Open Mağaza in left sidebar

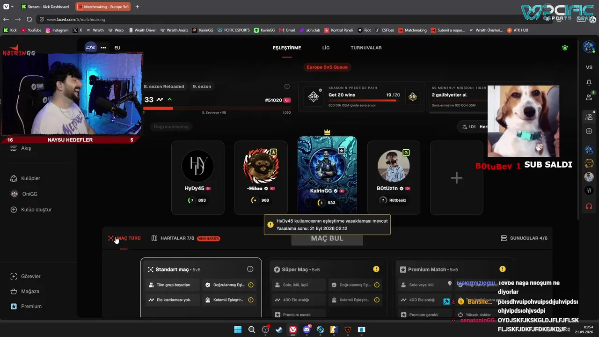pos(30,291)
